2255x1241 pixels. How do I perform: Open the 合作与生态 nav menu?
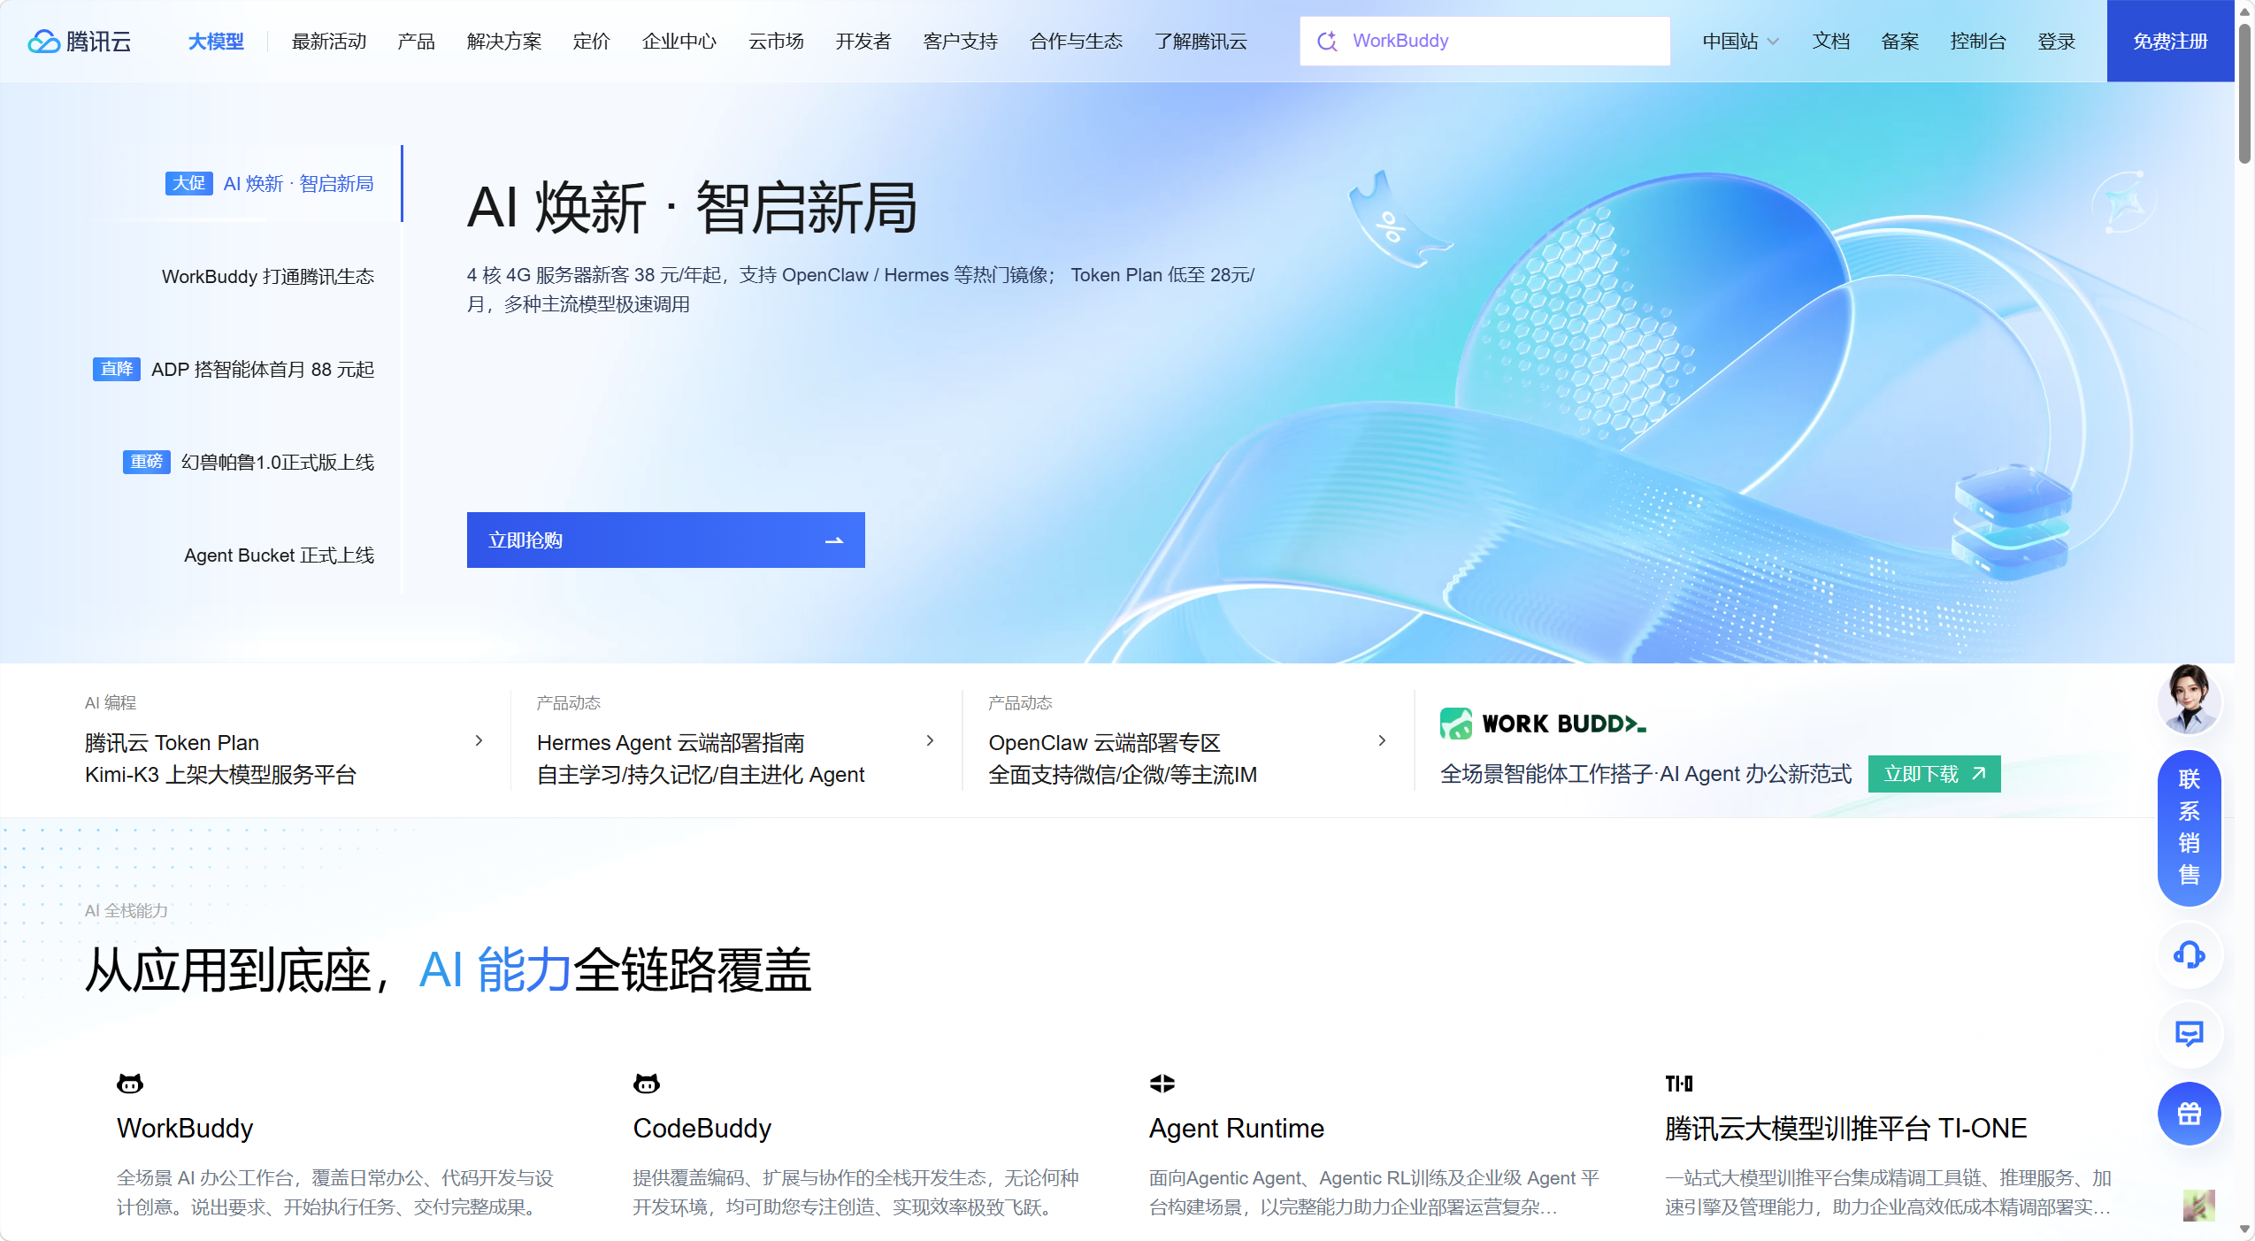coord(1076,42)
